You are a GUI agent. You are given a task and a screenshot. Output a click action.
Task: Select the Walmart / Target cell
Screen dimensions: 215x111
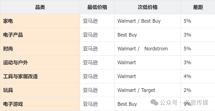pyautogui.click(x=148, y=90)
